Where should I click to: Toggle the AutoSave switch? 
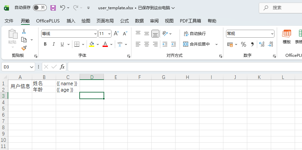click(39, 8)
